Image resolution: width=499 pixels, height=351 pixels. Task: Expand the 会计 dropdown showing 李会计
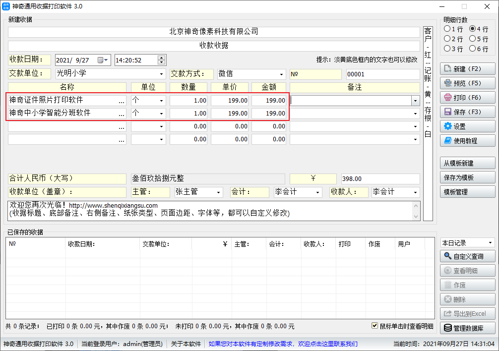[x=317, y=192]
